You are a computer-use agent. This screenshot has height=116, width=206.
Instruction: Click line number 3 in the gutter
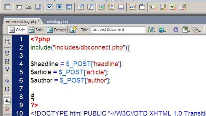pyautogui.click(x=21, y=56)
